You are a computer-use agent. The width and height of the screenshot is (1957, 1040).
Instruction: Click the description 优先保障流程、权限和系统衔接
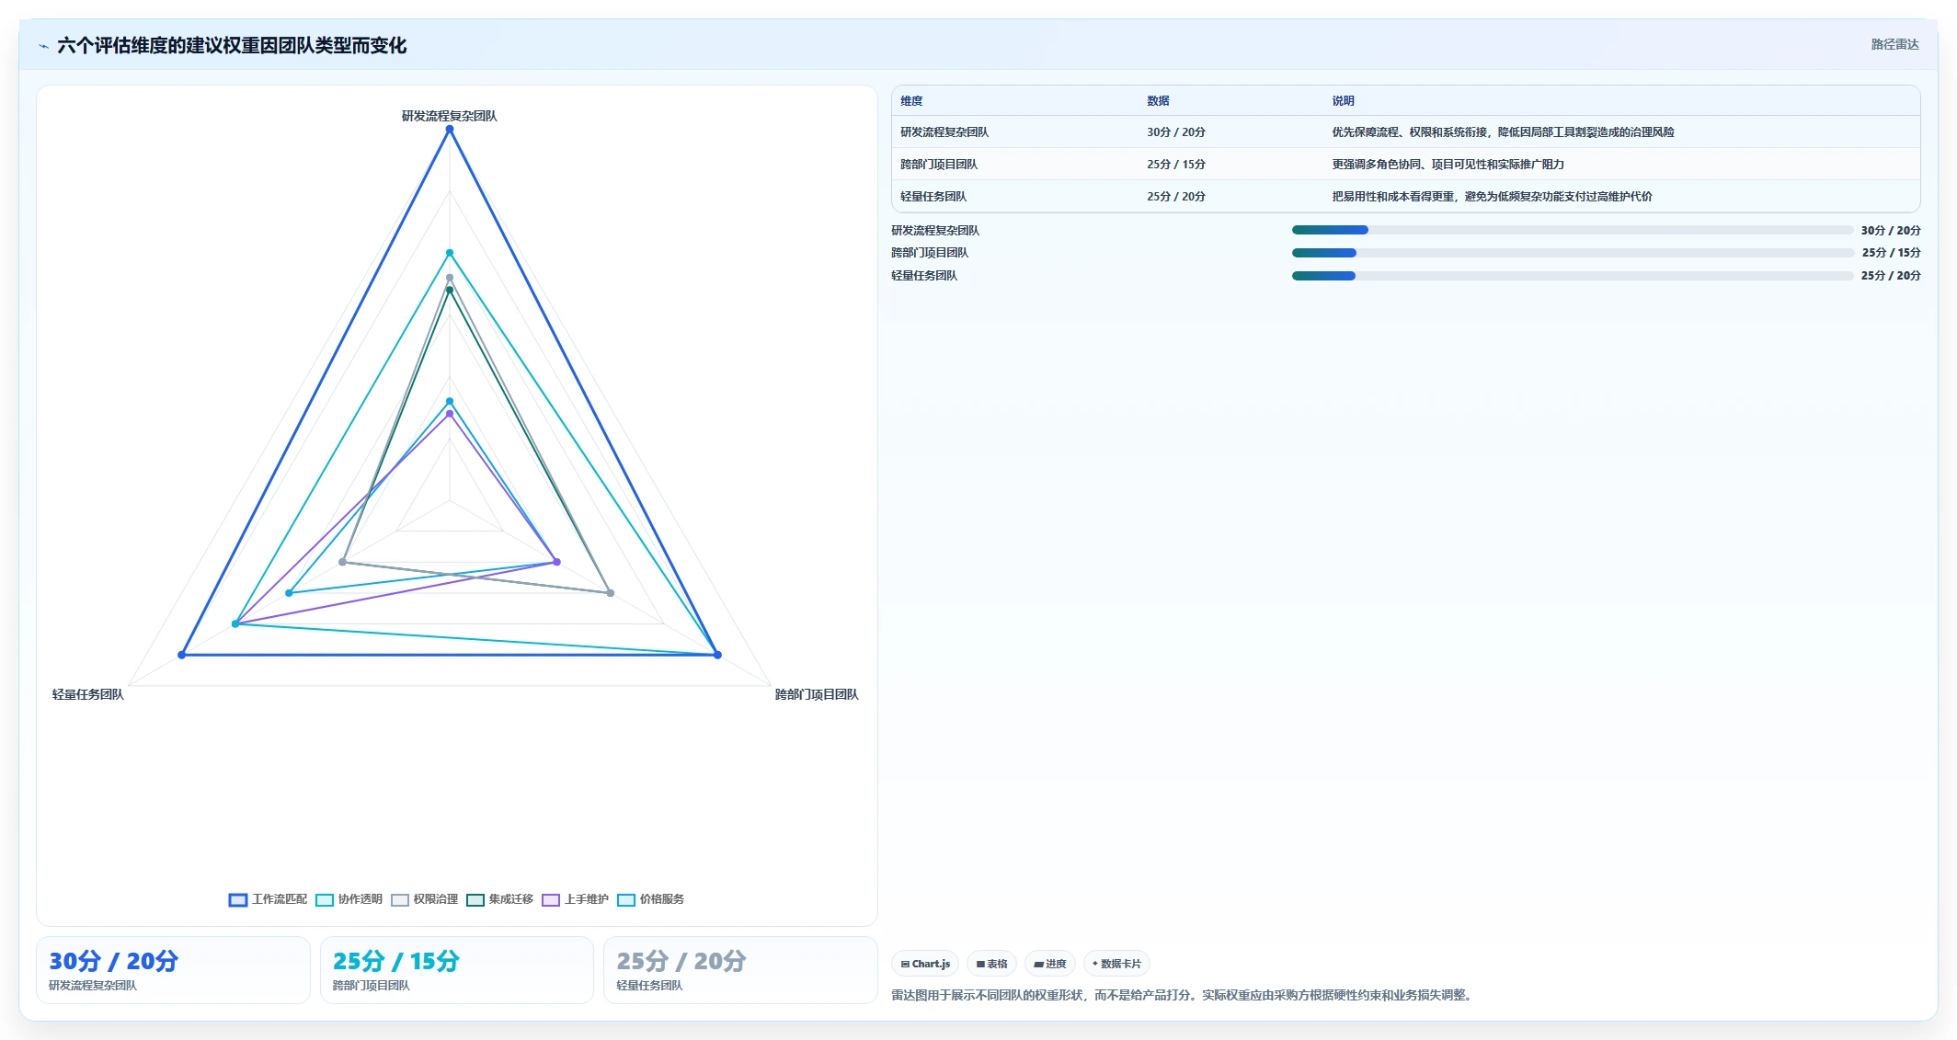(1503, 132)
